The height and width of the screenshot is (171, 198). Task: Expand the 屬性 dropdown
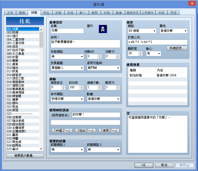point(174,31)
